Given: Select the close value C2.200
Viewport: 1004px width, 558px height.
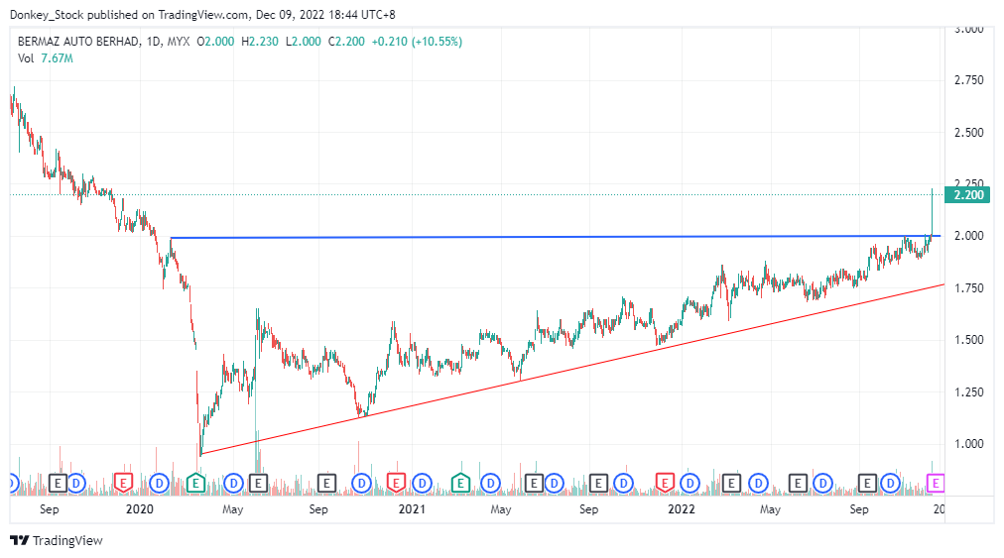Looking at the screenshot, I should click(x=346, y=42).
